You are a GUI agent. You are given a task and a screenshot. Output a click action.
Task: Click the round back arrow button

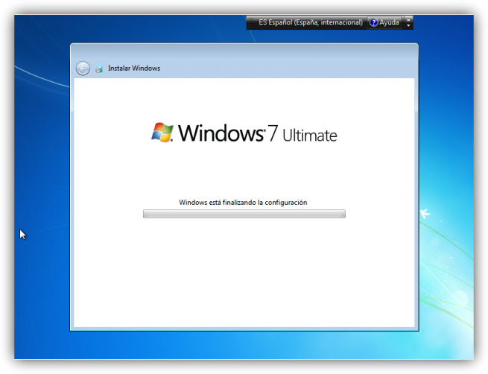(83, 69)
